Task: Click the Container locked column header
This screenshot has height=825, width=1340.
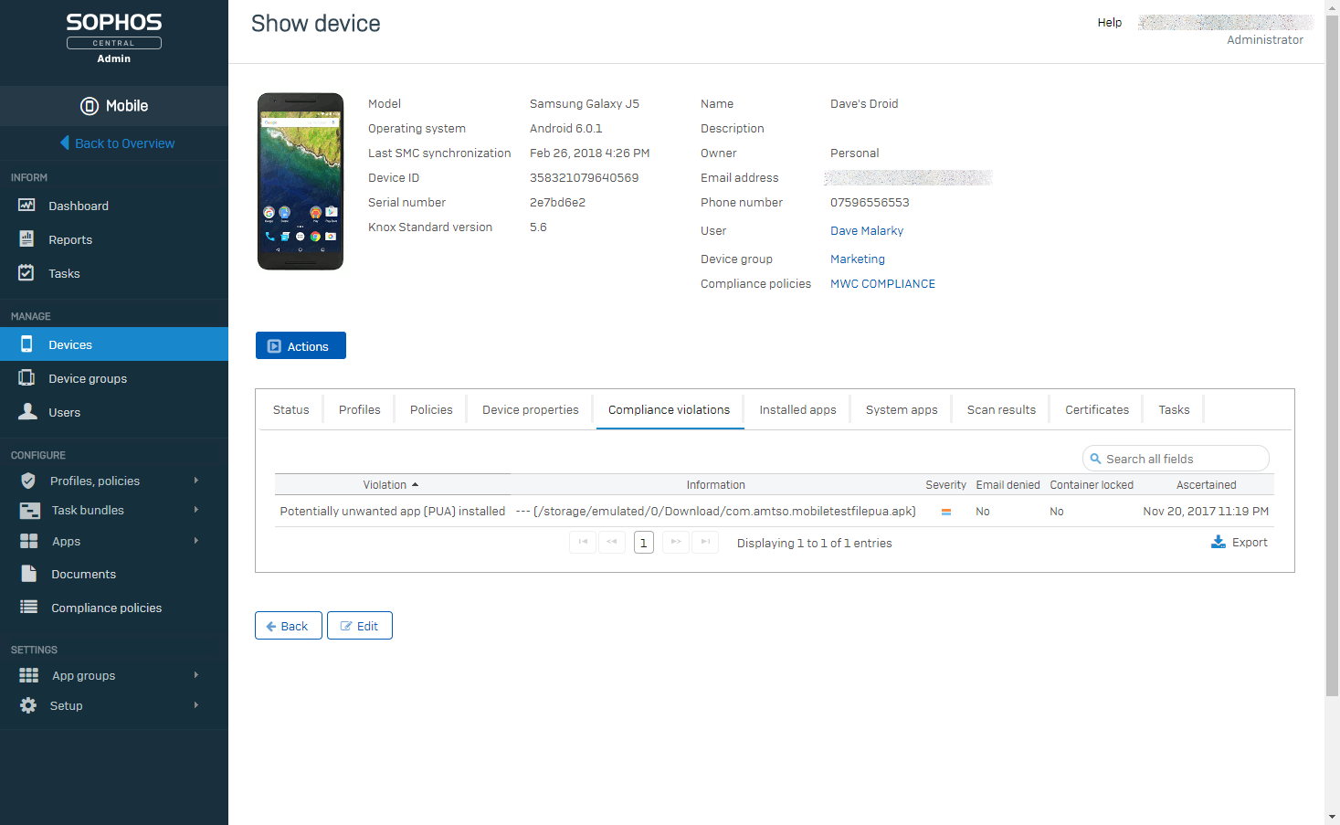Action: 1092,484
